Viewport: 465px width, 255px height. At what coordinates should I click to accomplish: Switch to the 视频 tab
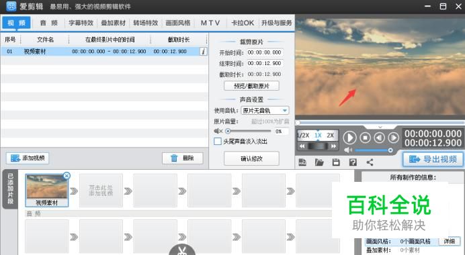tap(16, 23)
